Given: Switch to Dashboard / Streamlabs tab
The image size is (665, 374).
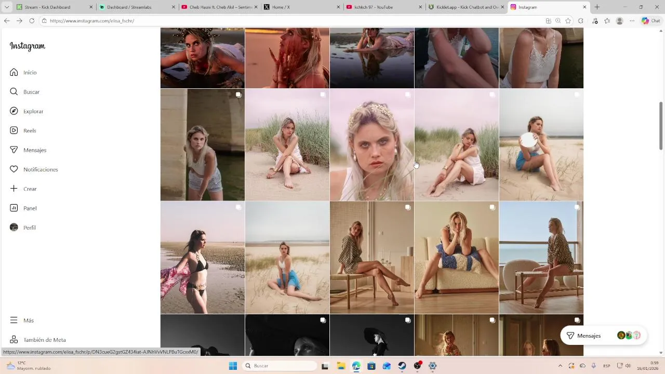Looking at the screenshot, I should click(137, 7).
